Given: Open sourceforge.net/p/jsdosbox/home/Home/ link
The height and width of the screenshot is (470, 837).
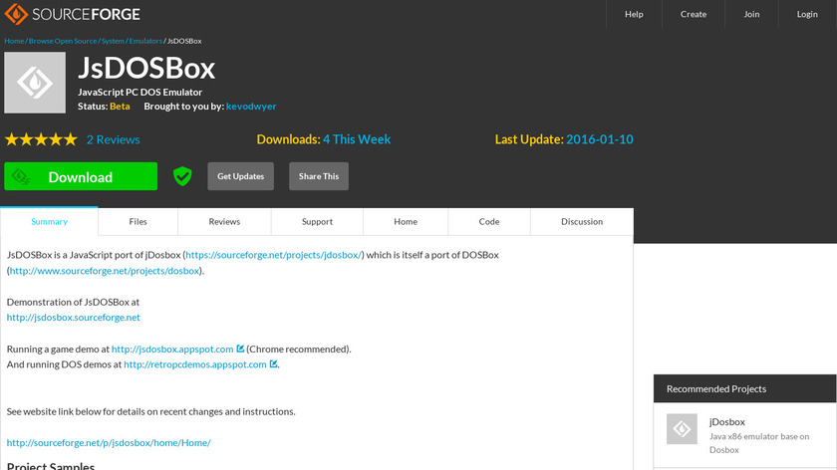Looking at the screenshot, I should click(109, 443).
